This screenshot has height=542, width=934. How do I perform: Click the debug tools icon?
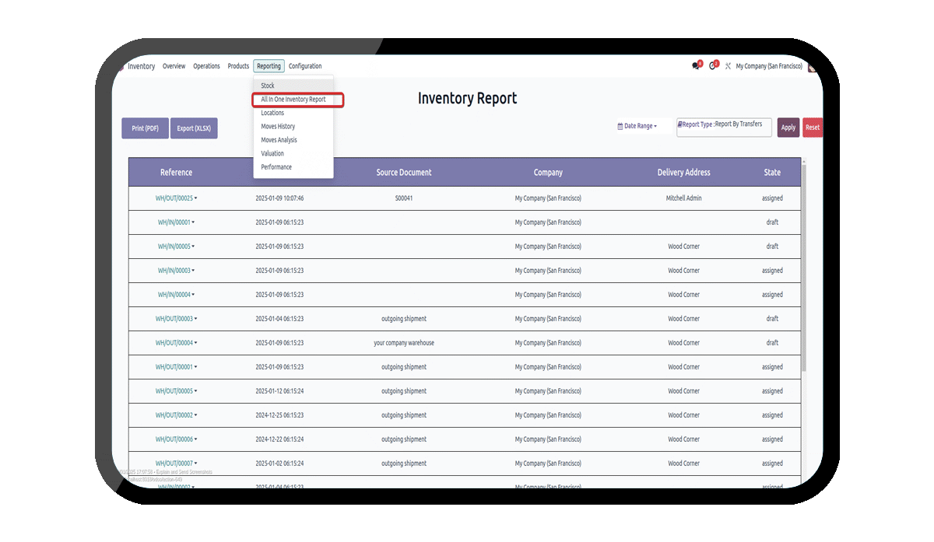[x=728, y=66]
